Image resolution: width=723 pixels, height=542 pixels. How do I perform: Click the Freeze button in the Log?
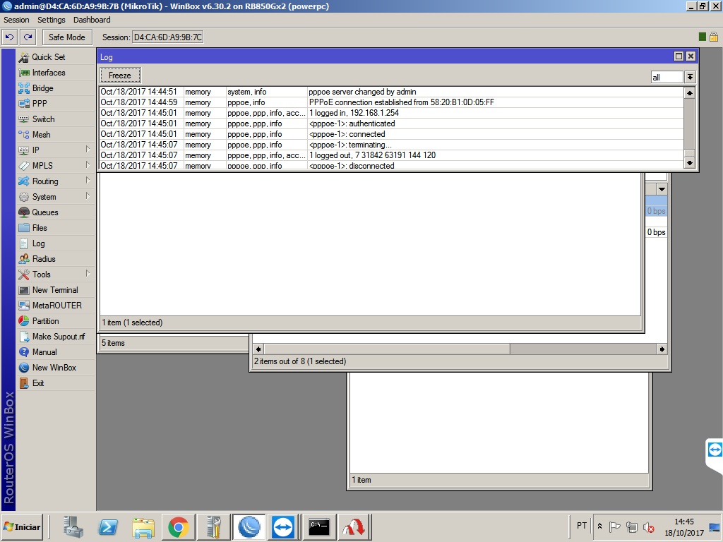point(120,75)
